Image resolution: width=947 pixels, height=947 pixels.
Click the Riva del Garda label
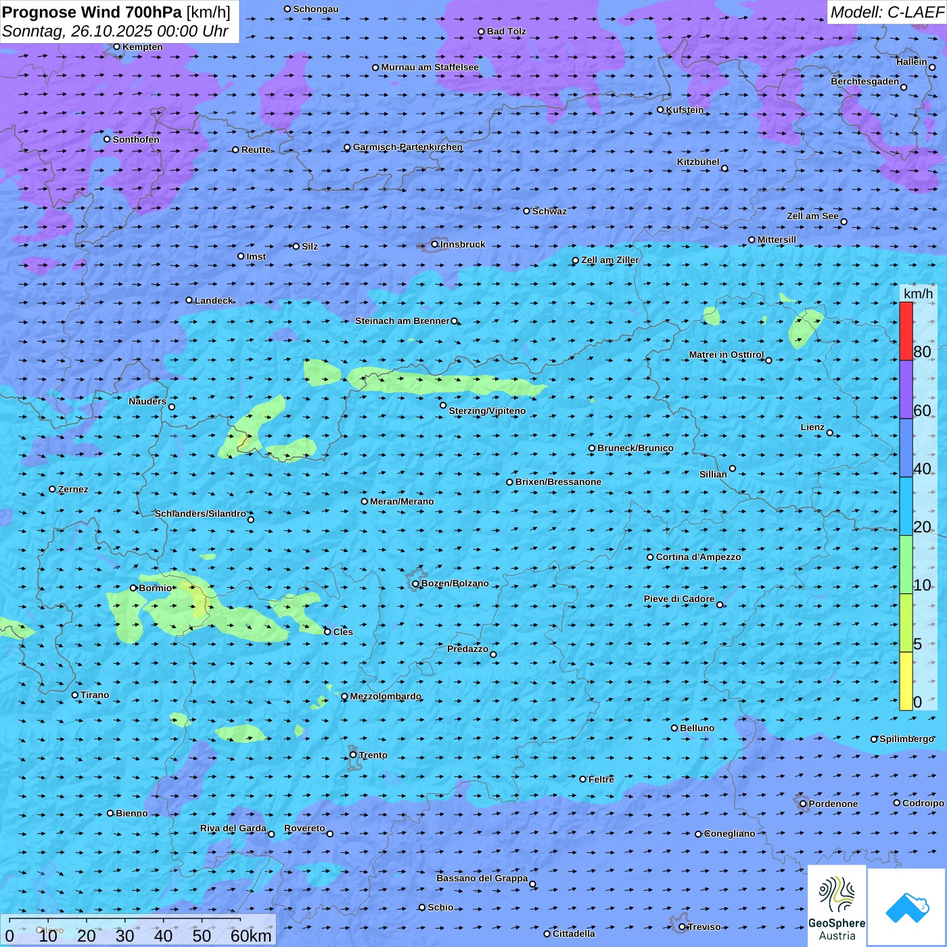point(233,828)
